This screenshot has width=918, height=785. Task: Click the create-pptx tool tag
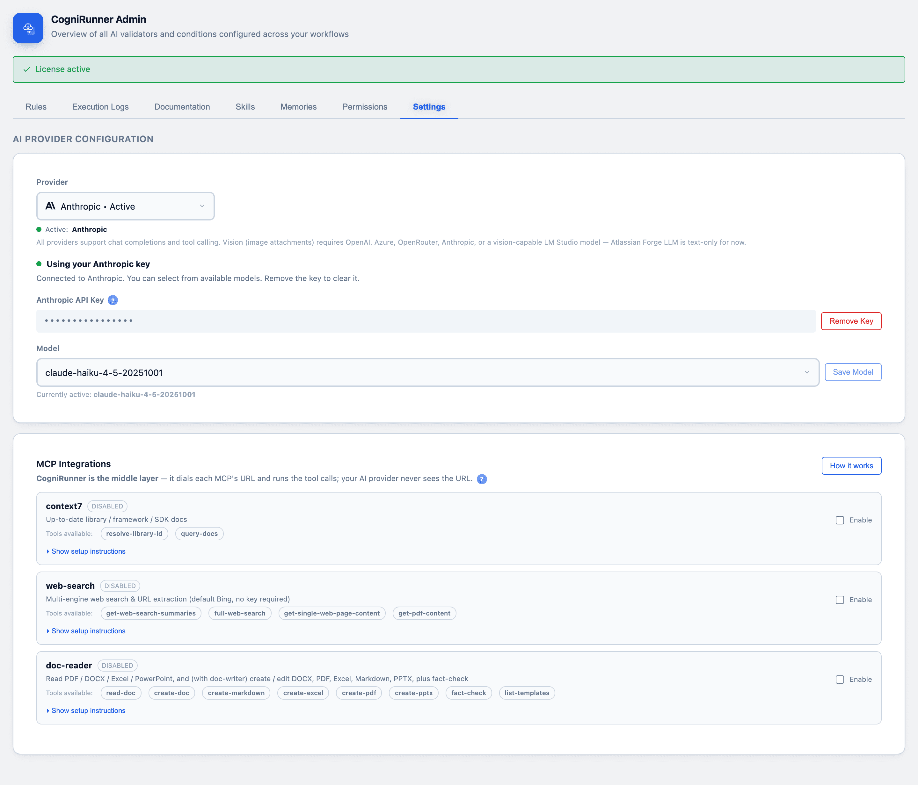point(414,693)
